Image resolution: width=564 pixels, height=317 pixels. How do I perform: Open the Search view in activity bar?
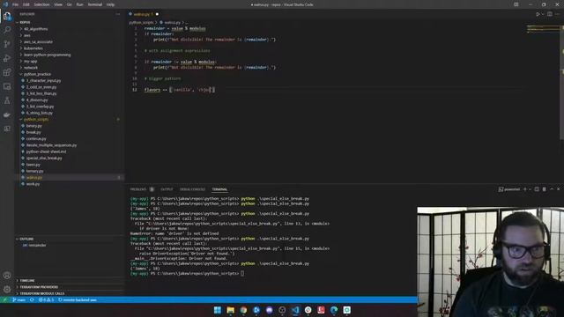point(7,30)
